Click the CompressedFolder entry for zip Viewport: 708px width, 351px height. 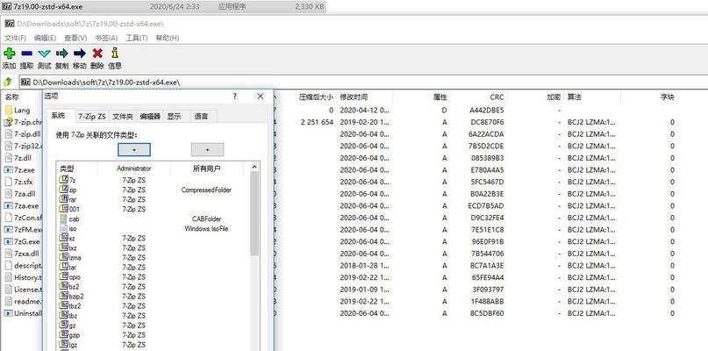pos(206,190)
